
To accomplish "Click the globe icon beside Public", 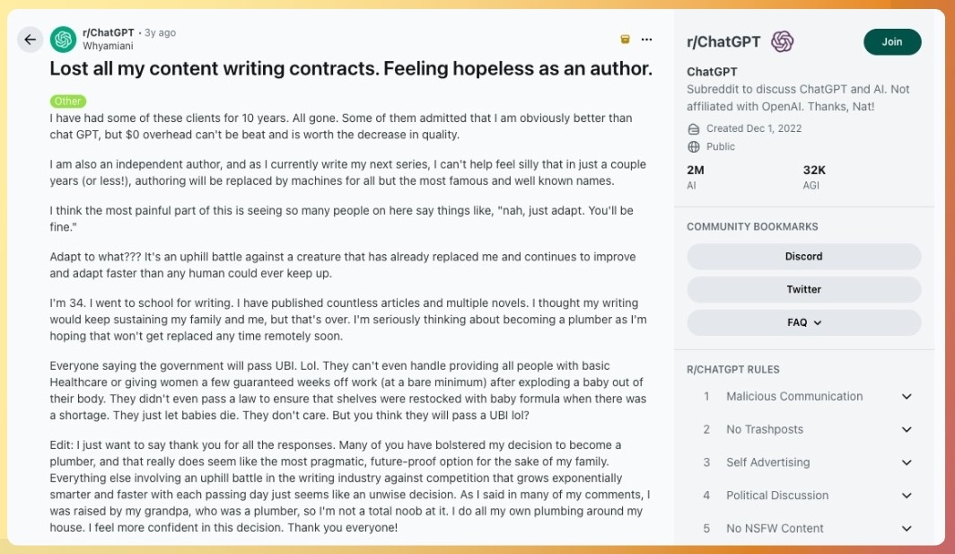I will click(x=694, y=146).
